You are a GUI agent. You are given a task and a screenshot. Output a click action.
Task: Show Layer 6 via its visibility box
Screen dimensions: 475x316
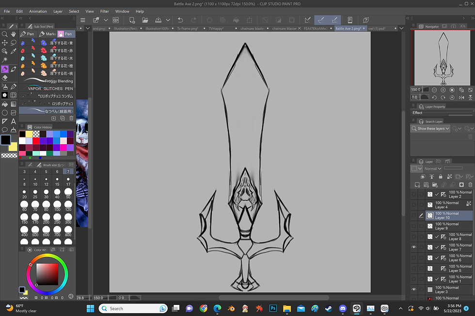414,257
